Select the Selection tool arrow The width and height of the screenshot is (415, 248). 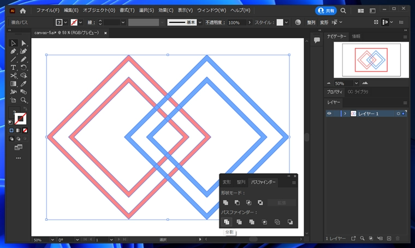13,43
